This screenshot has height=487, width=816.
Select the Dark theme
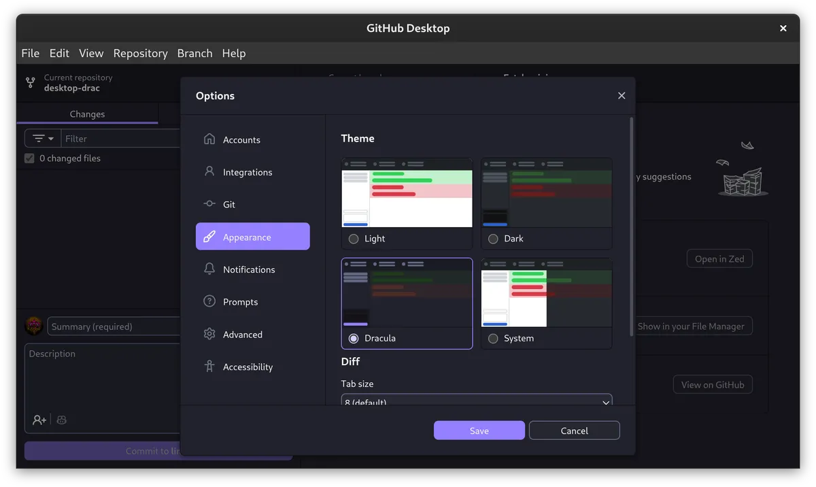click(492, 239)
